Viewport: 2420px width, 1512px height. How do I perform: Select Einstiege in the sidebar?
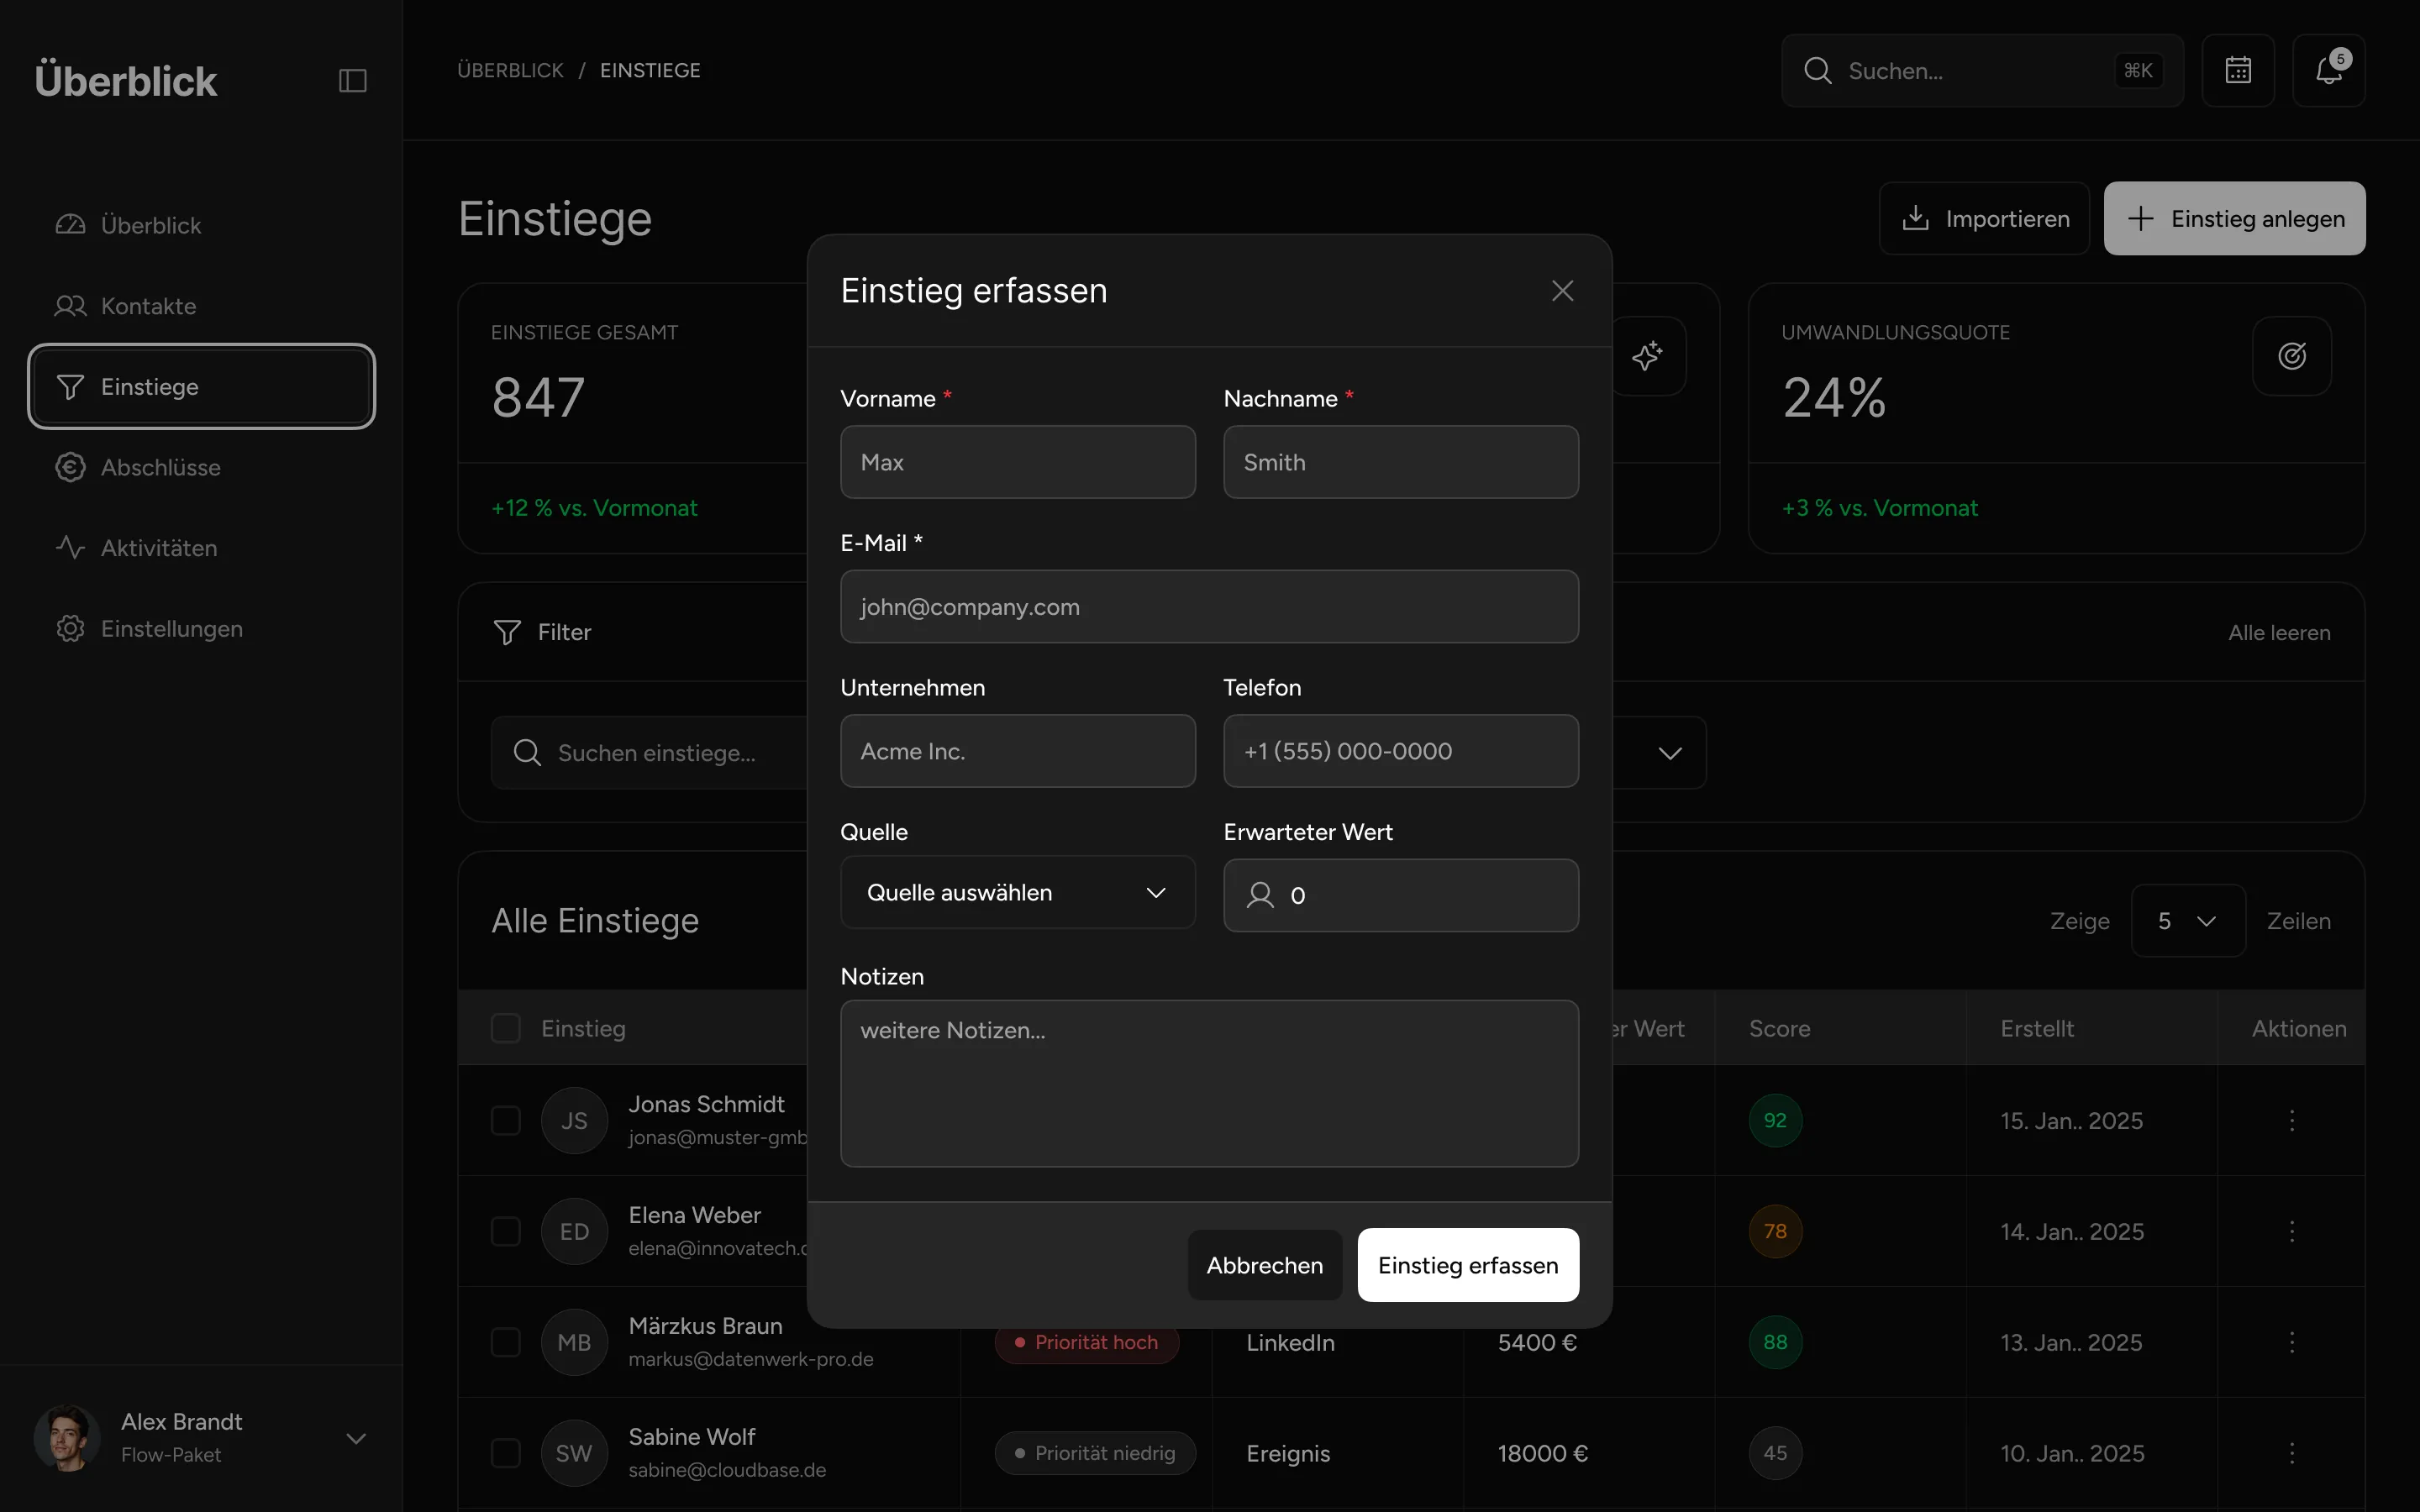[201, 387]
